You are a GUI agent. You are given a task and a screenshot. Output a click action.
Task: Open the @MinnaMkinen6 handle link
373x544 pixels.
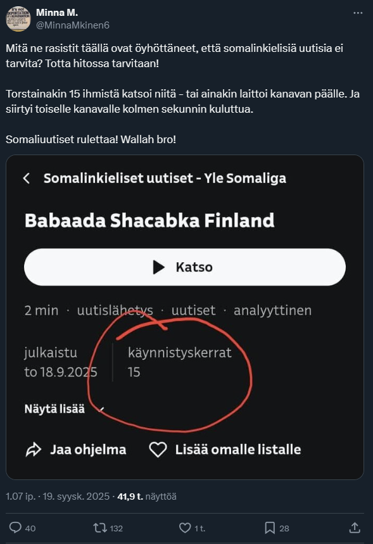coord(73,25)
